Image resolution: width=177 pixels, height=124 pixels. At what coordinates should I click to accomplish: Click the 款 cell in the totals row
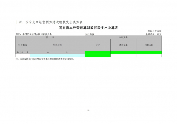23,52
